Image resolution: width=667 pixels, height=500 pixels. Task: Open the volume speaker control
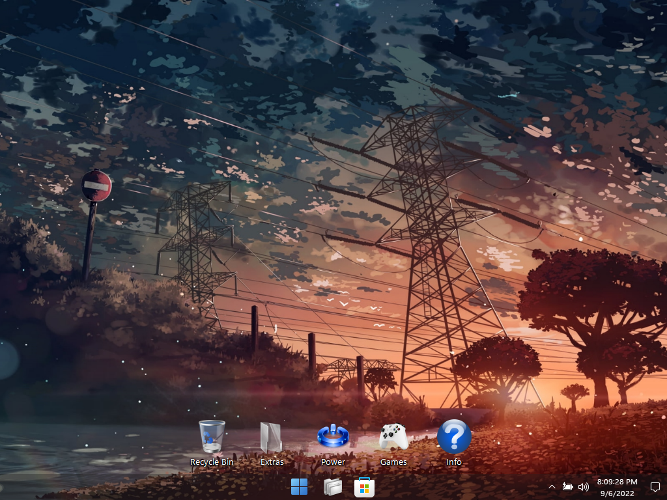click(x=584, y=487)
